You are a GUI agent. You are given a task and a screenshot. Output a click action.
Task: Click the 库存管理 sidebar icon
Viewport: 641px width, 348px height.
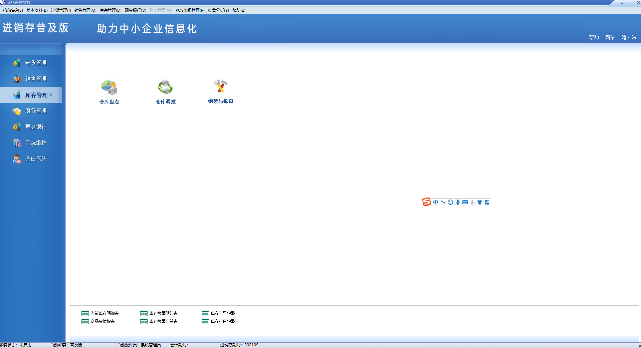click(x=17, y=95)
